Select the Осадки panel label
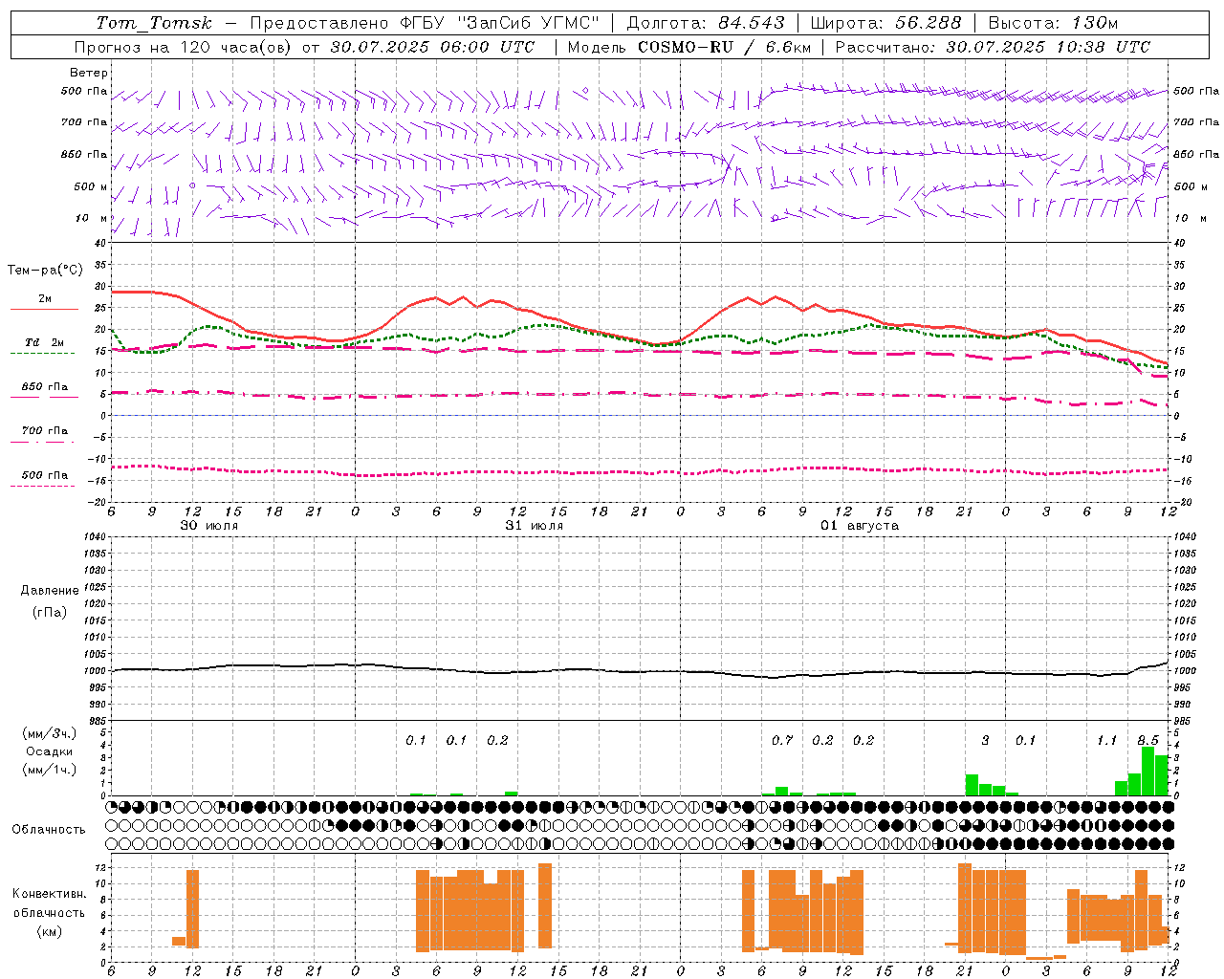The image size is (1224, 979). coord(50,751)
